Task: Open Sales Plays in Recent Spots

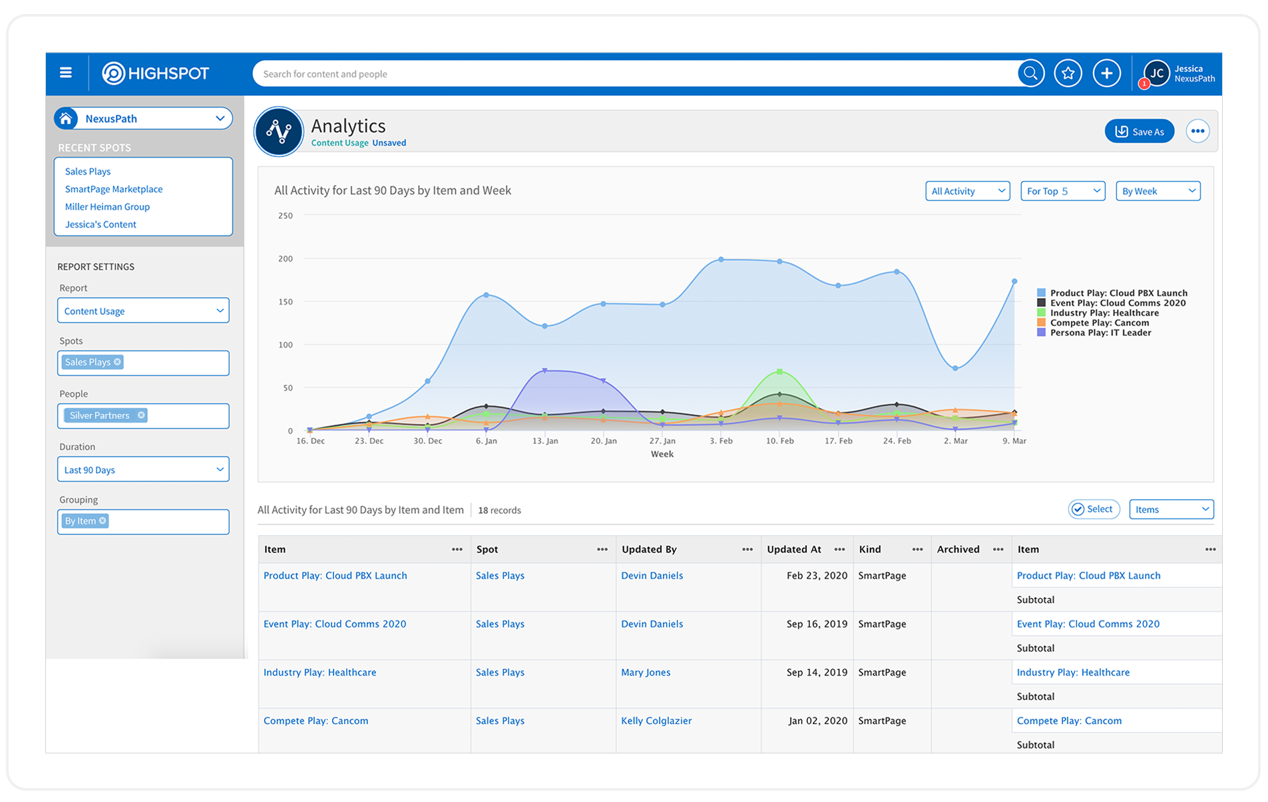Action: (x=88, y=172)
